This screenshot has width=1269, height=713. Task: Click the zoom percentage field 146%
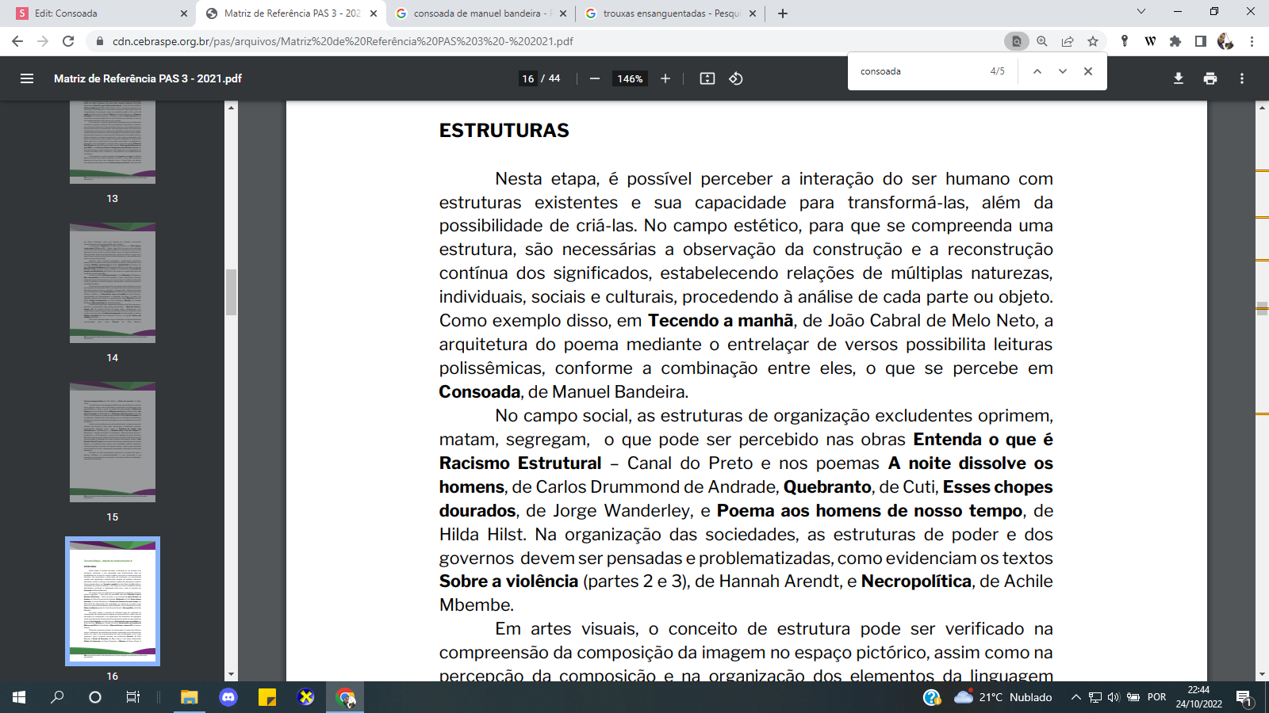(x=631, y=78)
